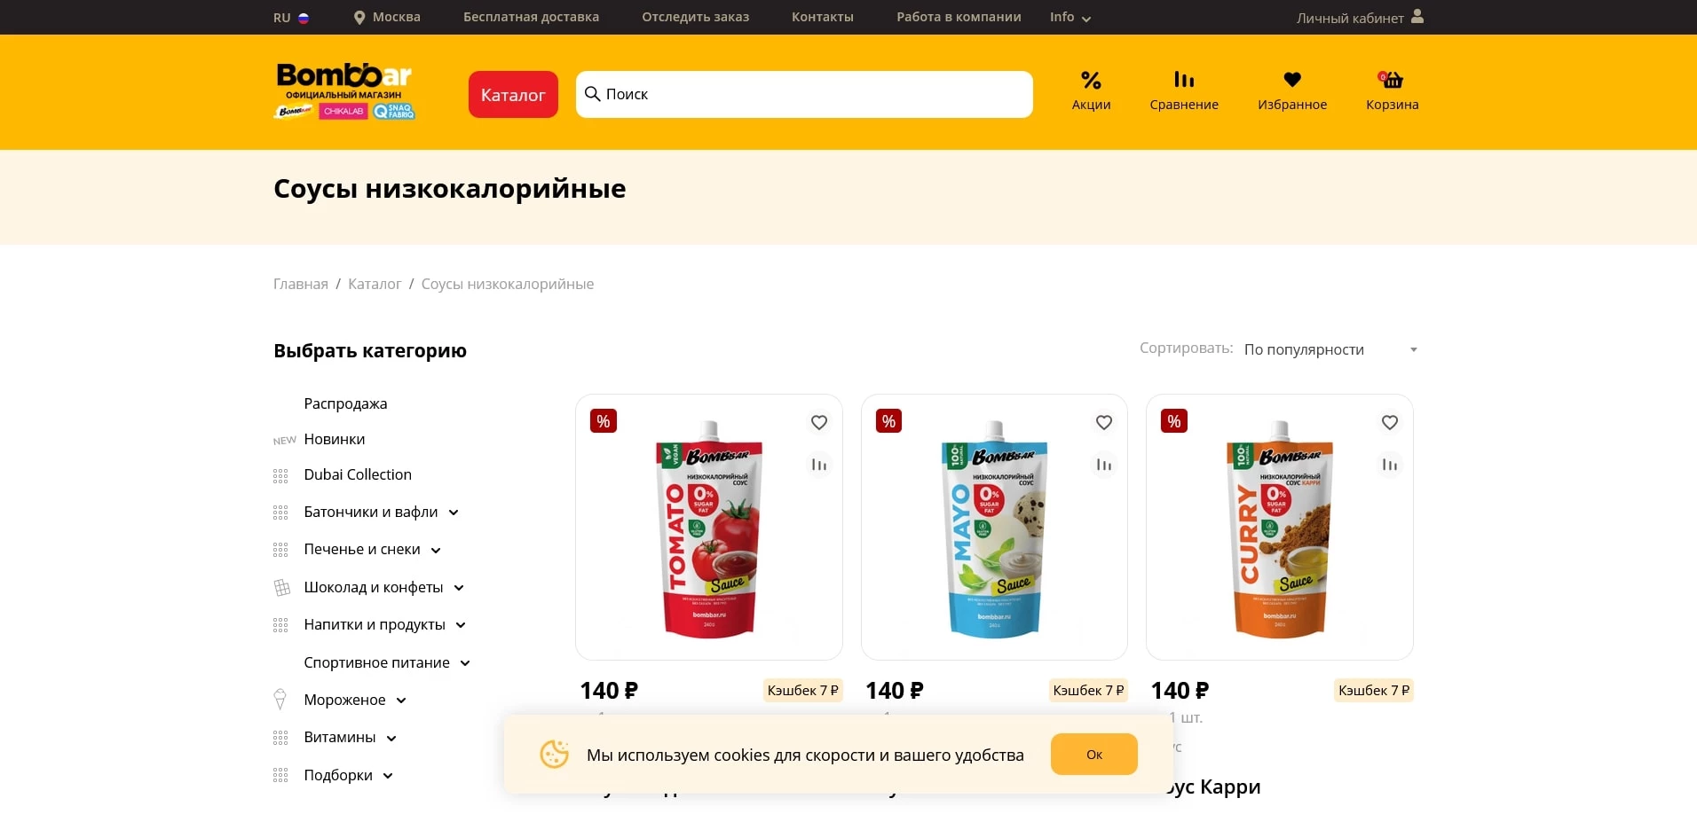Open Избранное heart icon in header
This screenshot has width=1697, height=822.
pyautogui.click(x=1292, y=80)
